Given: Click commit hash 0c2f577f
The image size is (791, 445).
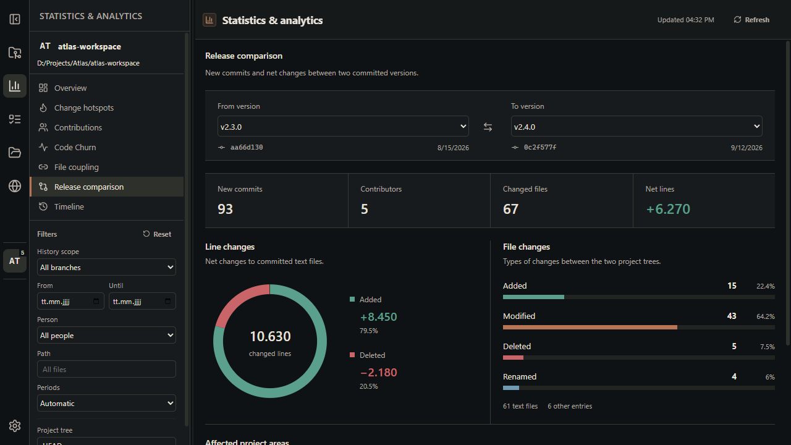Looking at the screenshot, I should point(540,148).
